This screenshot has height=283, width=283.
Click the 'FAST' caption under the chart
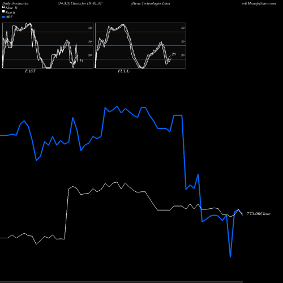(30, 71)
